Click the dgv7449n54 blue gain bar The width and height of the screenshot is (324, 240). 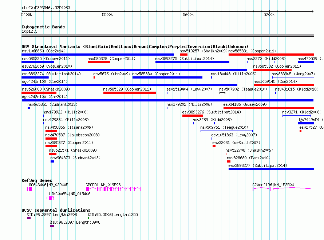tap(306, 123)
